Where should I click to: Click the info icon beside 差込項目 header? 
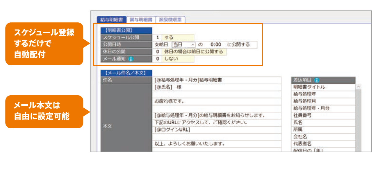click(317, 80)
